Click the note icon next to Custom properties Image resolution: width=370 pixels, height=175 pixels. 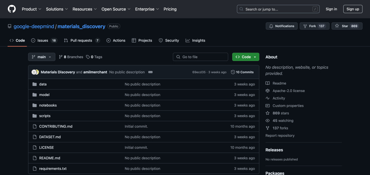pos(268,106)
